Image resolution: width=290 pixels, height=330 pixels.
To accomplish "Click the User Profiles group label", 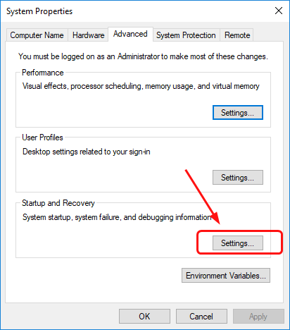I will (x=42, y=137).
